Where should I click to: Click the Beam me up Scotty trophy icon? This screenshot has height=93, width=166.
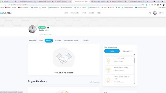click(x=108, y=70)
